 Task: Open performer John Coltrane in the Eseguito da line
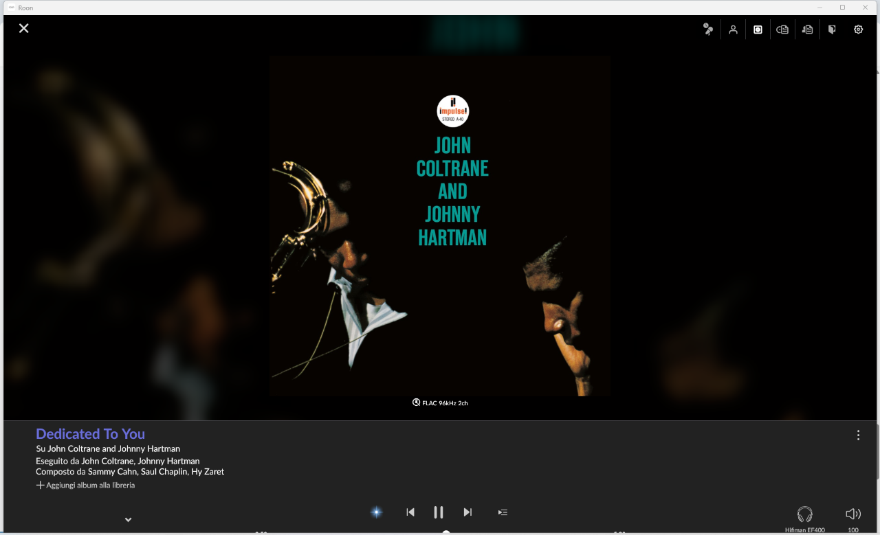click(107, 461)
